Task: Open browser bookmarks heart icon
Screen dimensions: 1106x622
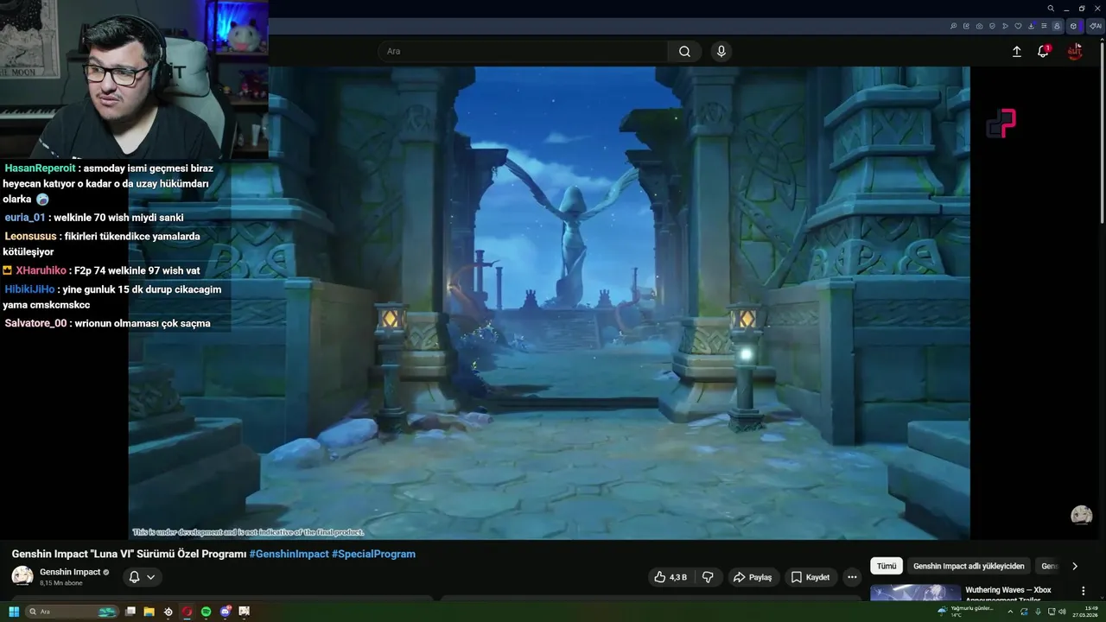Action: click(1018, 26)
